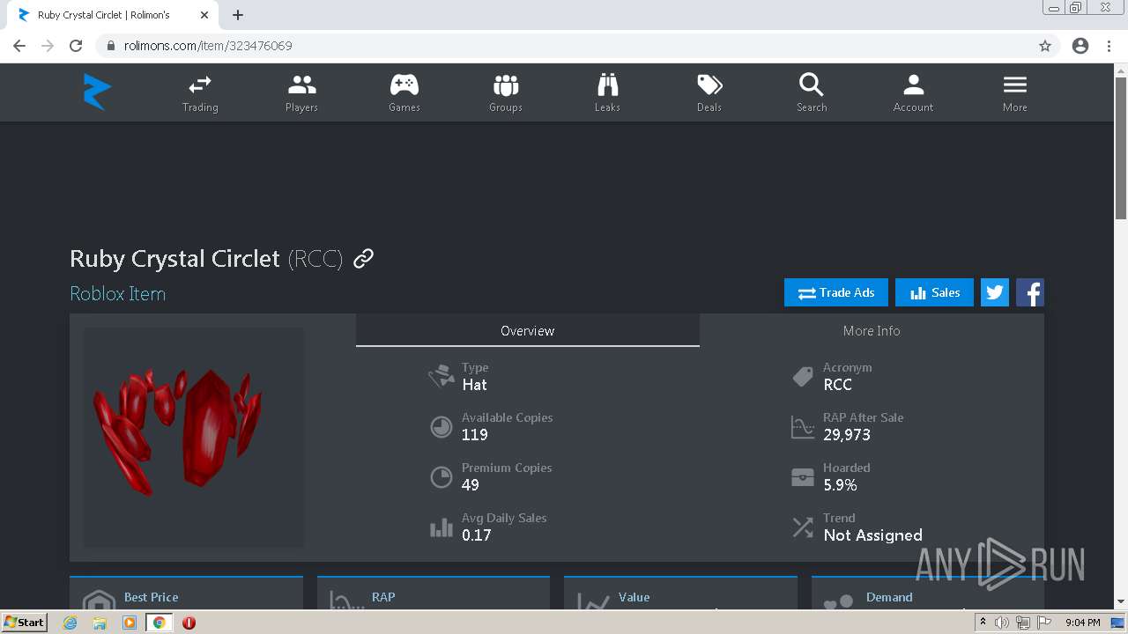
Task: Click the Ruby Crystal Circlet title
Action: pyautogui.click(x=174, y=259)
